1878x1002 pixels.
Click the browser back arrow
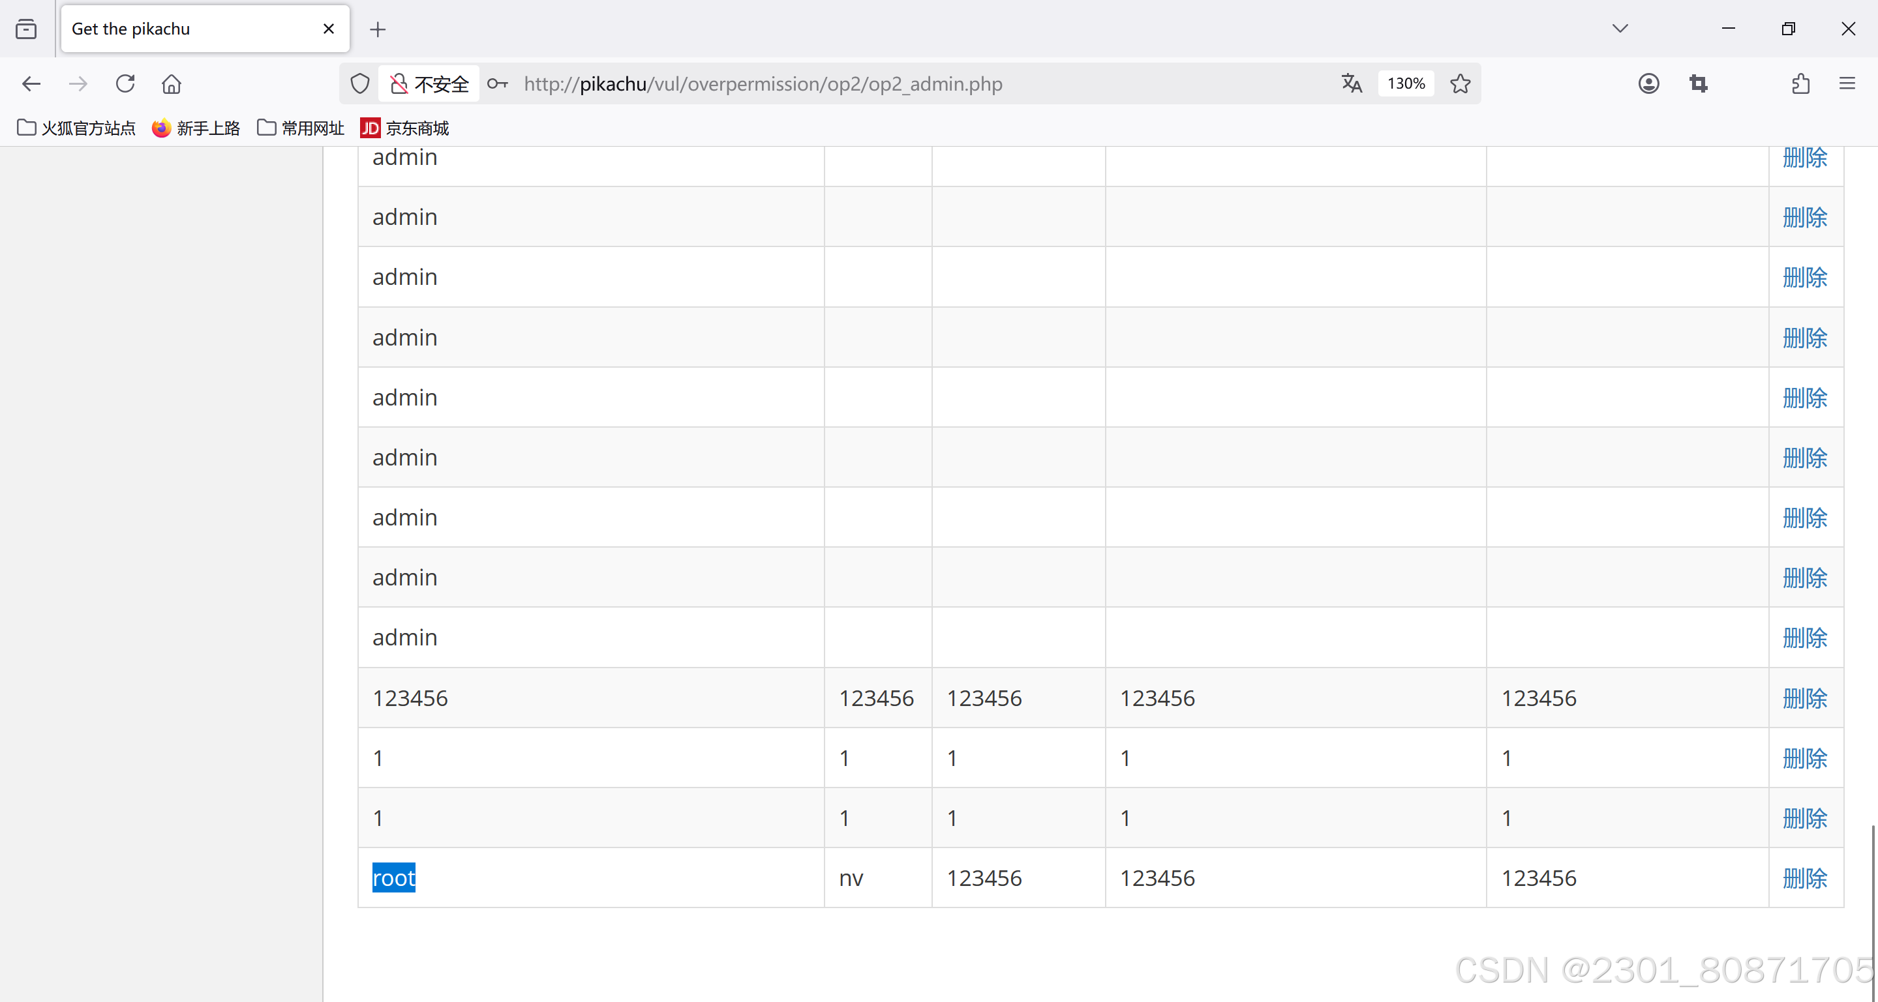[x=31, y=84]
